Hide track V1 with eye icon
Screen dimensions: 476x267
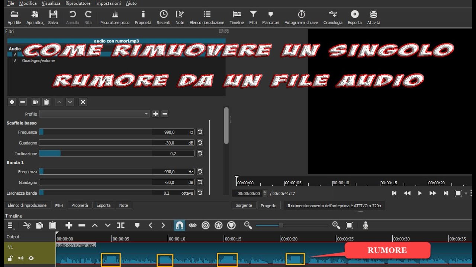(x=31, y=258)
